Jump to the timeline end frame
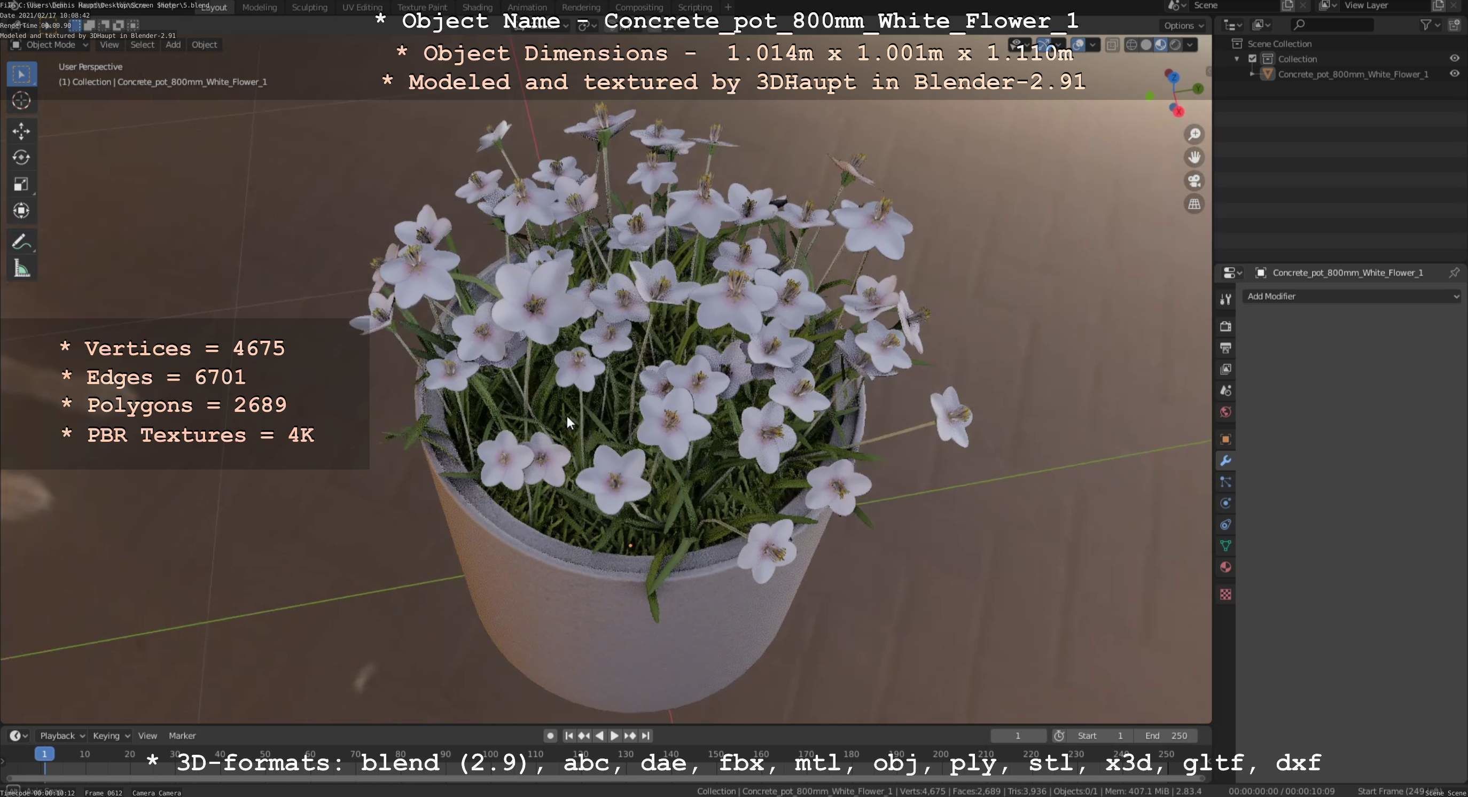This screenshot has height=797, width=1468. [646, 736]
